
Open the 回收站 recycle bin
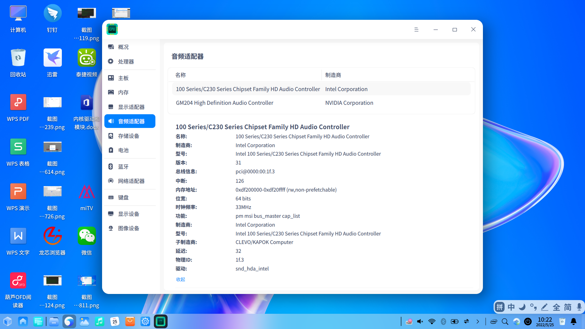tap(18, 63)
